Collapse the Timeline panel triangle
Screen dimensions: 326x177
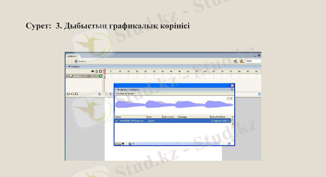click(x=69, y=67)
